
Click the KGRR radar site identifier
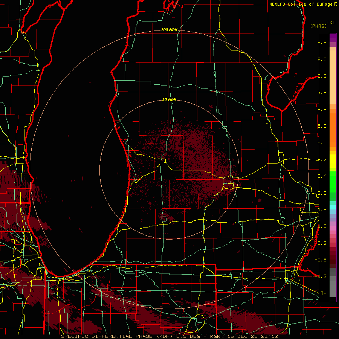[x=217, y=336]
